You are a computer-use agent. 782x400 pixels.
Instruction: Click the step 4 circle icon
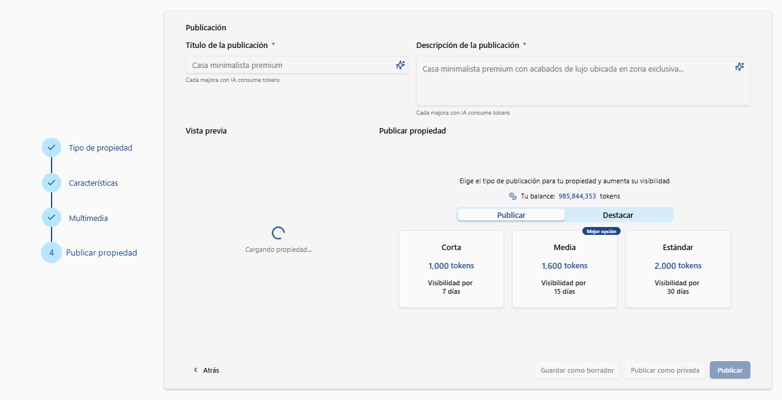pyautogui.click(x=52, y=253)
